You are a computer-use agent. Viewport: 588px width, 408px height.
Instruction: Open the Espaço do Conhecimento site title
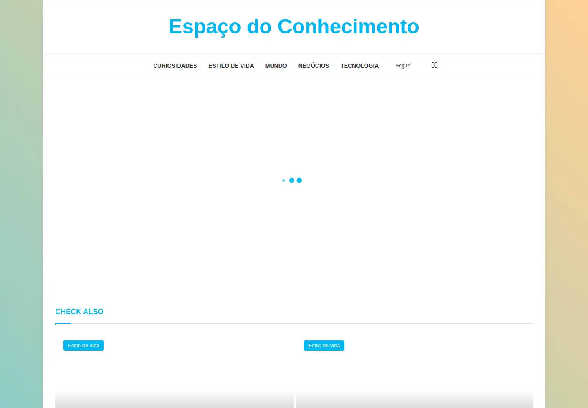tap(294, 27)
